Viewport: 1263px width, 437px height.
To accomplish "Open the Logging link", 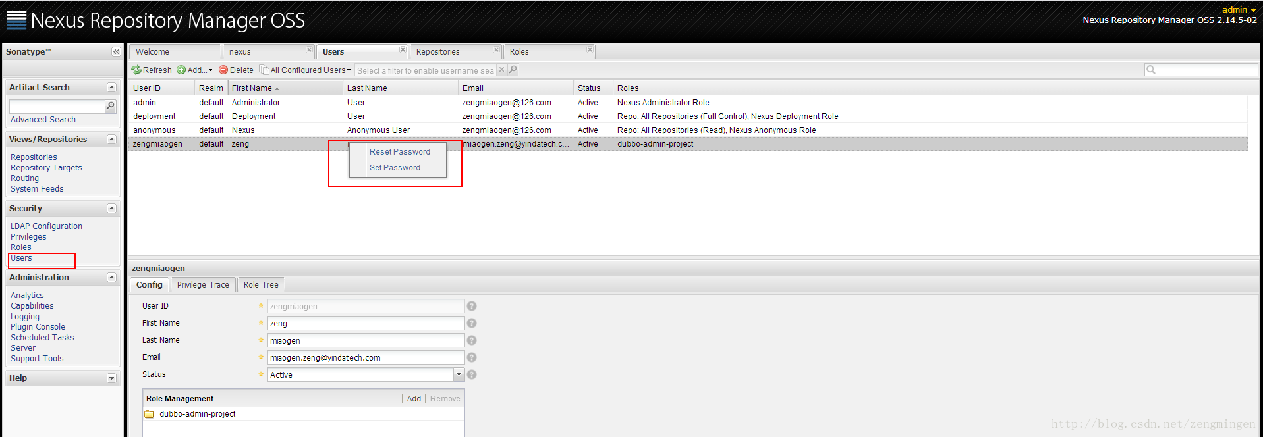I will coord(25,317).
